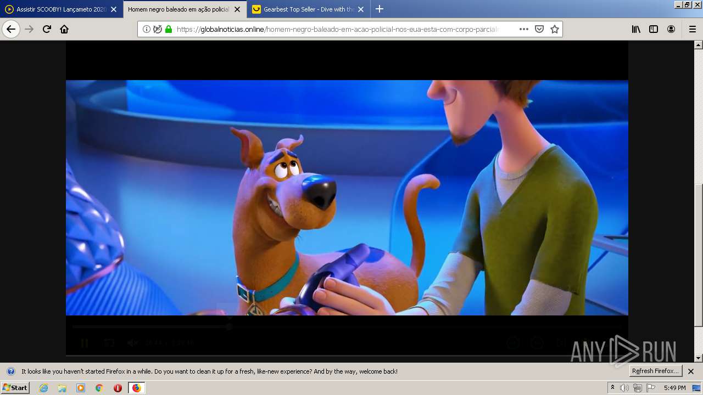
Task: Open the Firefox home page
Action: tap(64, 29)
